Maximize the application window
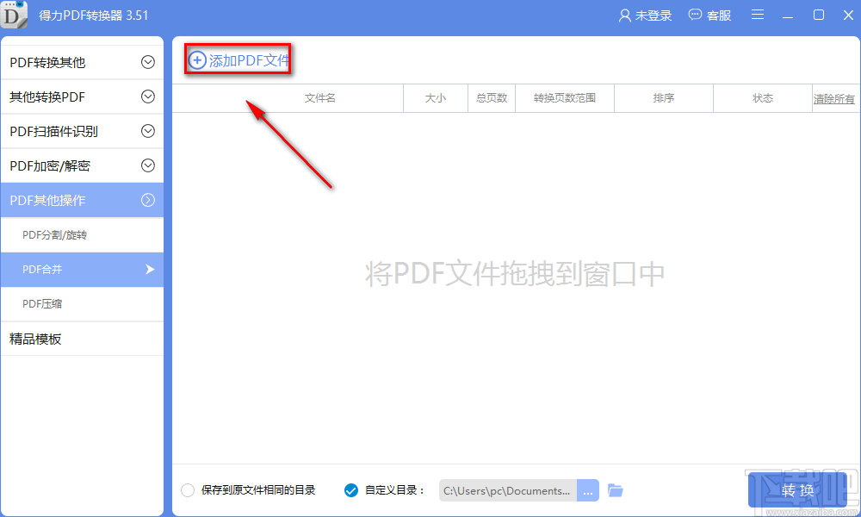861x517 pixels. 818,15
